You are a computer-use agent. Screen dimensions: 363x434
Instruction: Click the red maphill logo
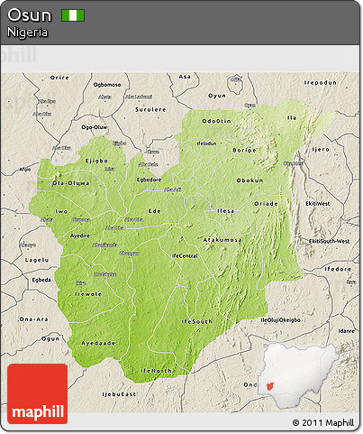click(38, 393)
